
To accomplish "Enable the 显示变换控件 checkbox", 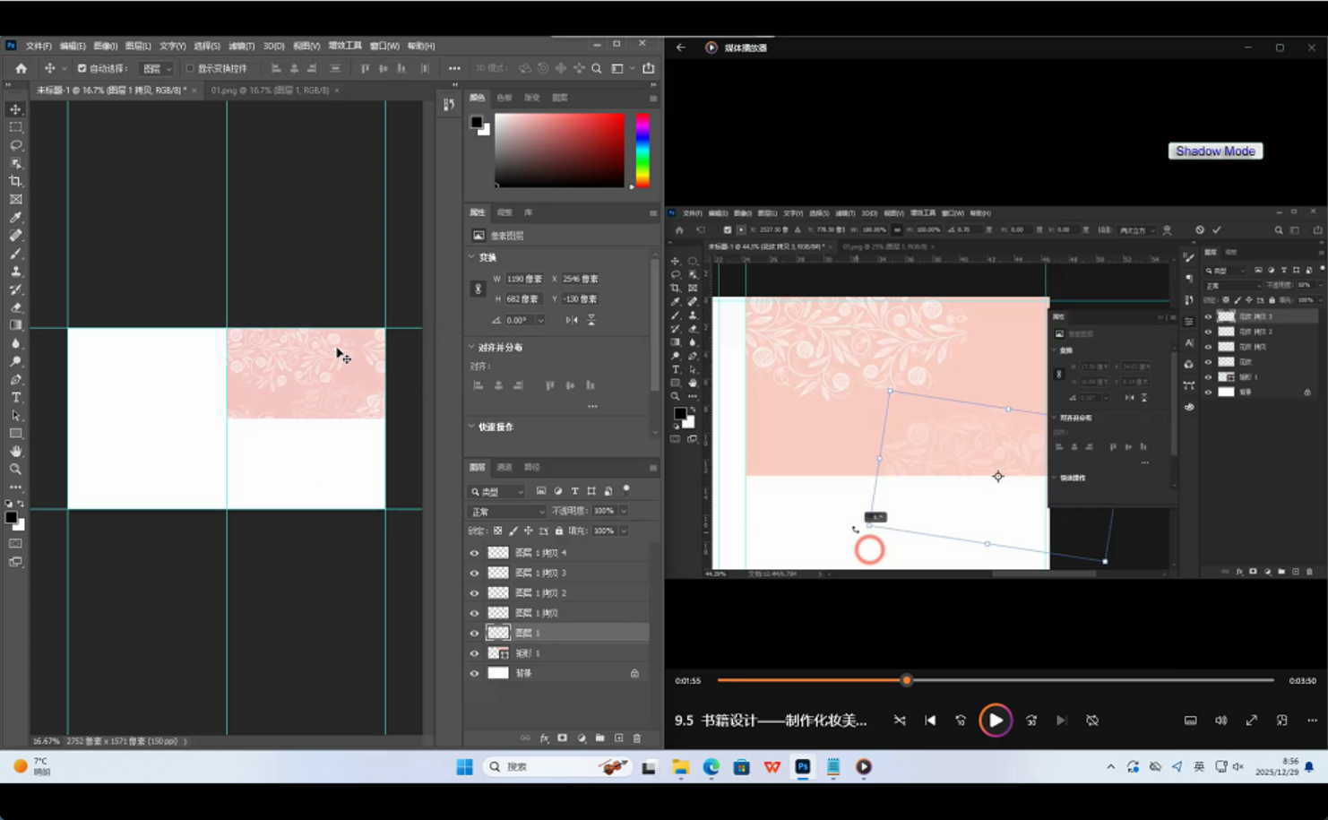I will tap(190, 68).
